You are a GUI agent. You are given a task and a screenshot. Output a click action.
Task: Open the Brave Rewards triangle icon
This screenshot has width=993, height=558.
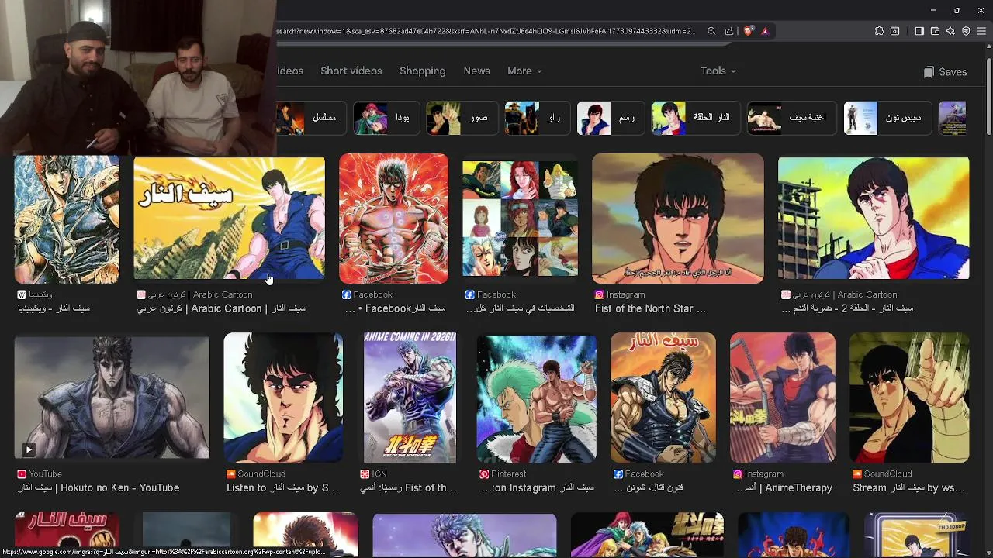[x=765, y=31]
